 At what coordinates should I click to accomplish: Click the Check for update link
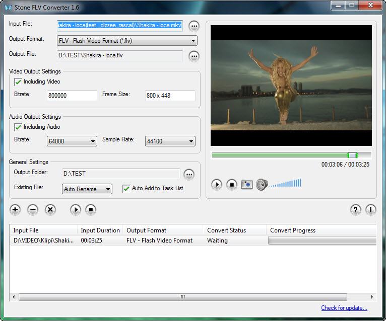coord(344,308)
